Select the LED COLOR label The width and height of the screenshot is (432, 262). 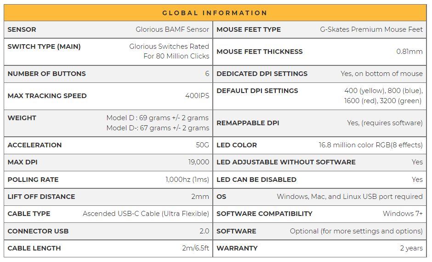pyautogui.click(x=237, y=145)
